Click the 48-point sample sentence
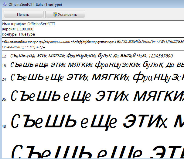Screen dimensions: 184x159 (97, 122)
